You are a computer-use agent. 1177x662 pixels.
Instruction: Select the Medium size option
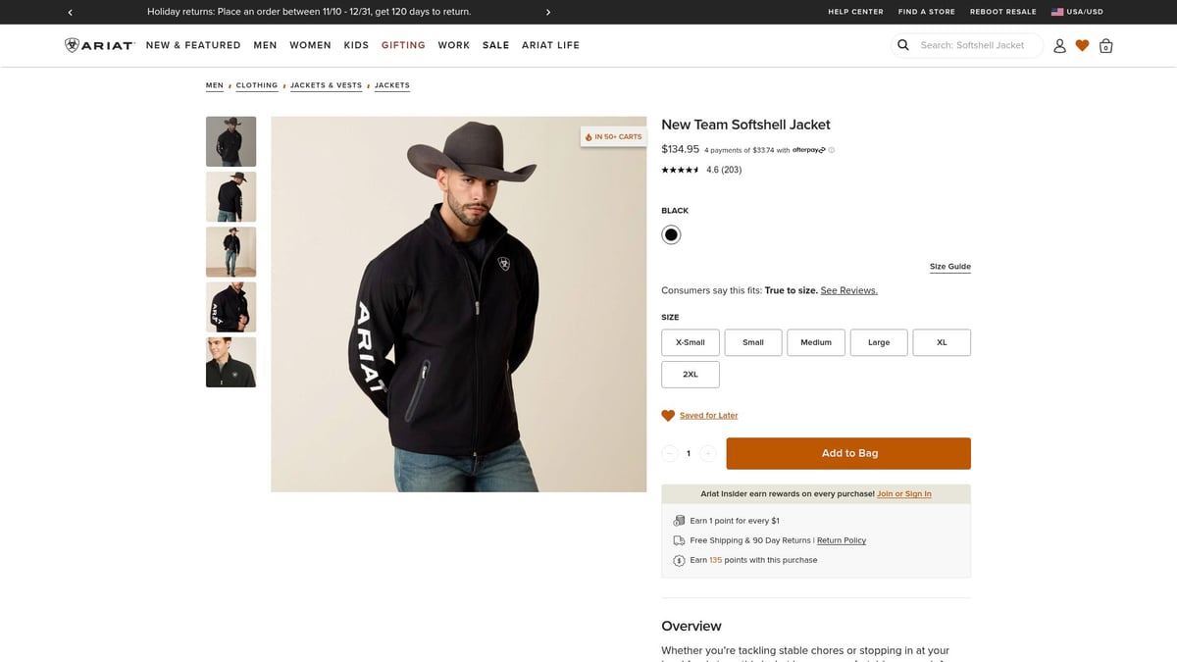tap(815, 341)
